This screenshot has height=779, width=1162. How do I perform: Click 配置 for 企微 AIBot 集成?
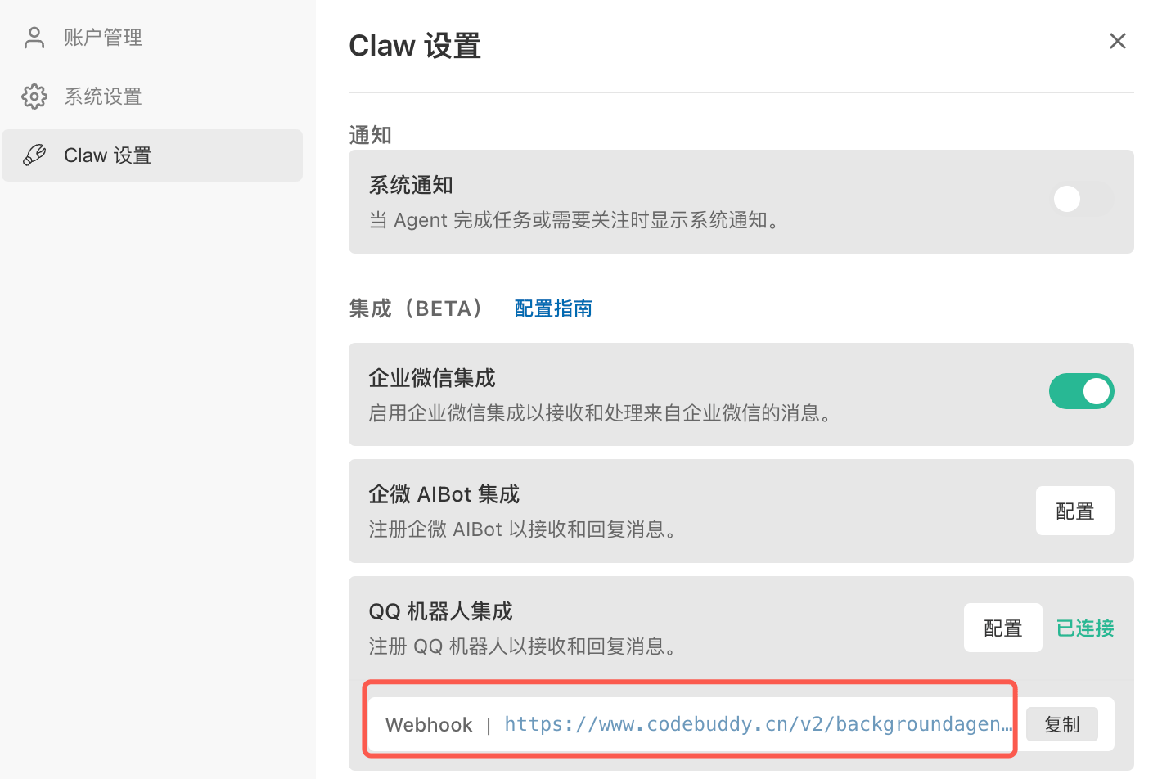point(1075,511)
